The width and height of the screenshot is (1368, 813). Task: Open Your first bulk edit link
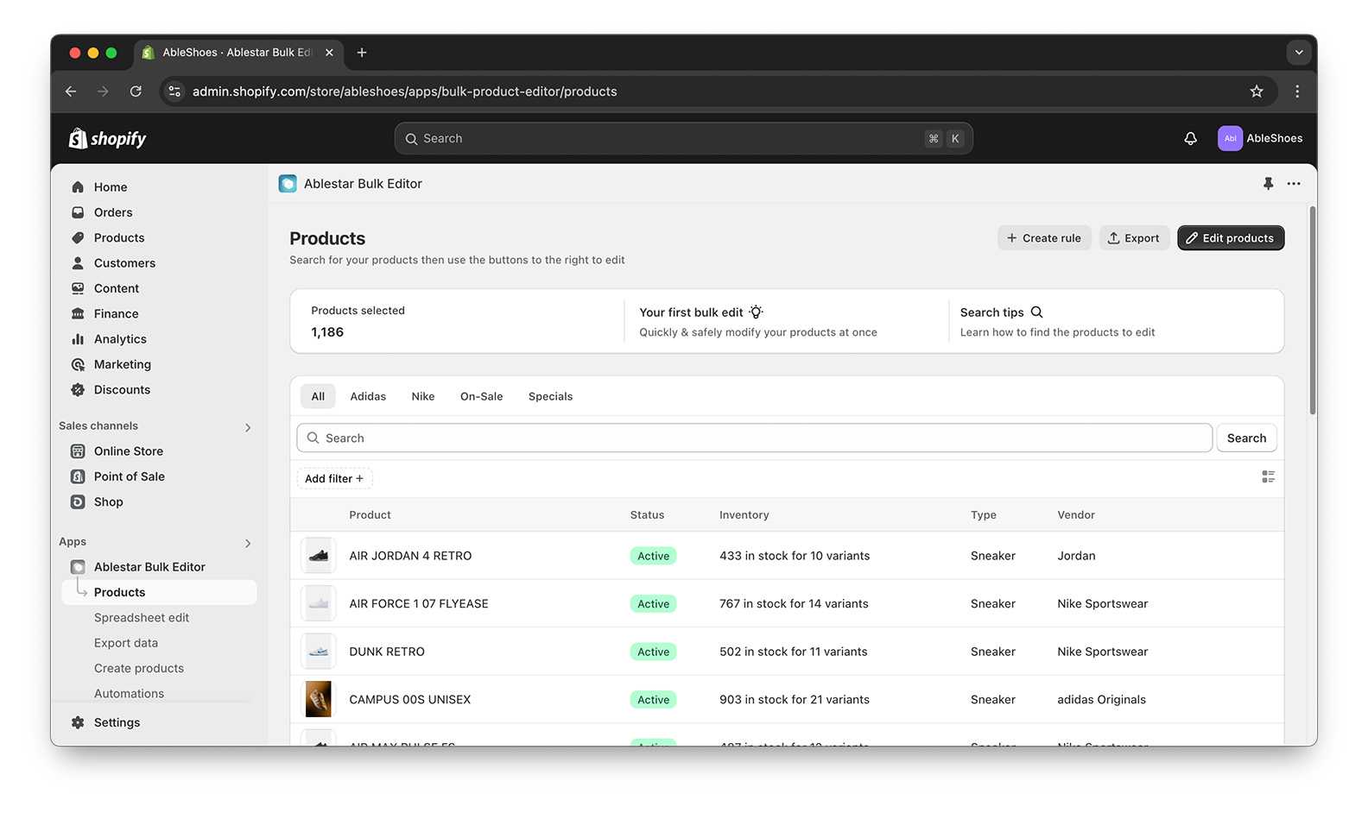[x=701, y=312]
